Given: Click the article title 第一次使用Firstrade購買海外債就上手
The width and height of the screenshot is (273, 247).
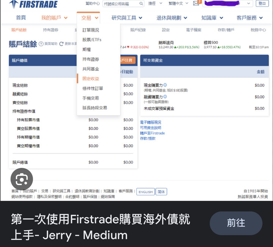Looking at the screenshot, I should coord(100,227).
